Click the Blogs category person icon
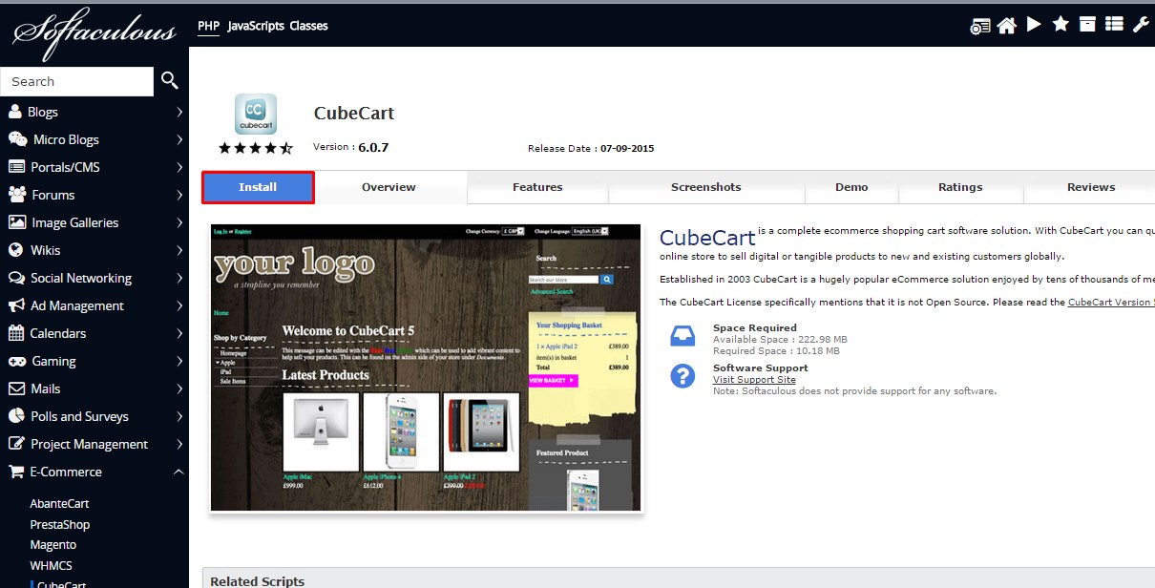 pyautogui.click(x=15, y=112)
